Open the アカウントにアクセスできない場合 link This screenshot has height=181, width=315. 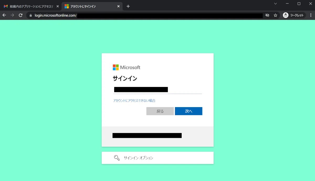click(x=134, y=101)
